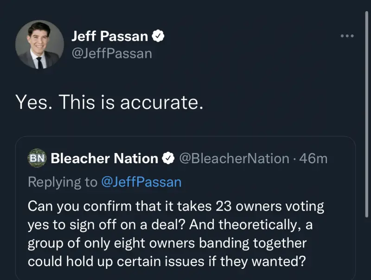Click quoted line "group of only eight owners"

click(x=167, y=242)
